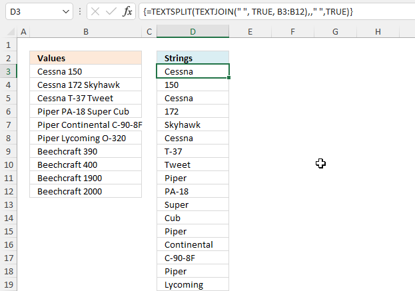Select column E header
Screen dimensions: 415x291
click(250, 32)
